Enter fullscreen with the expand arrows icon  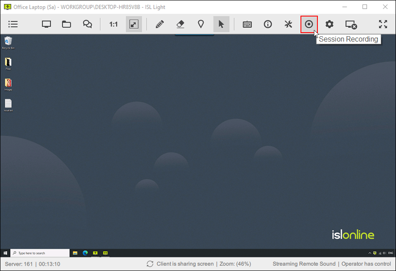tap(383, 24)
